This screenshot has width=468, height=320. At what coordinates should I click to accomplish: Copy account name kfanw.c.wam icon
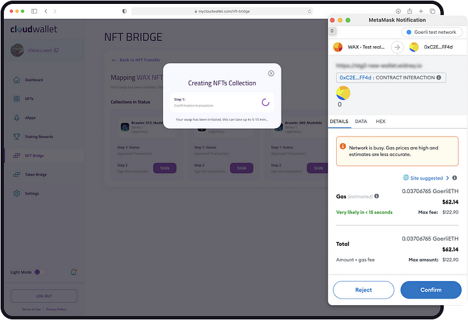pos(57,50)
